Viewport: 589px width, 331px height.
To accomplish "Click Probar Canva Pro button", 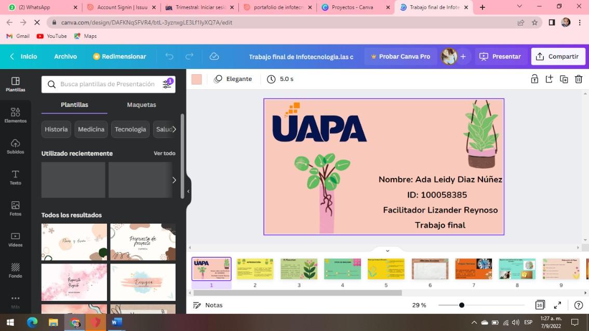I will click(x=400, y=57).
